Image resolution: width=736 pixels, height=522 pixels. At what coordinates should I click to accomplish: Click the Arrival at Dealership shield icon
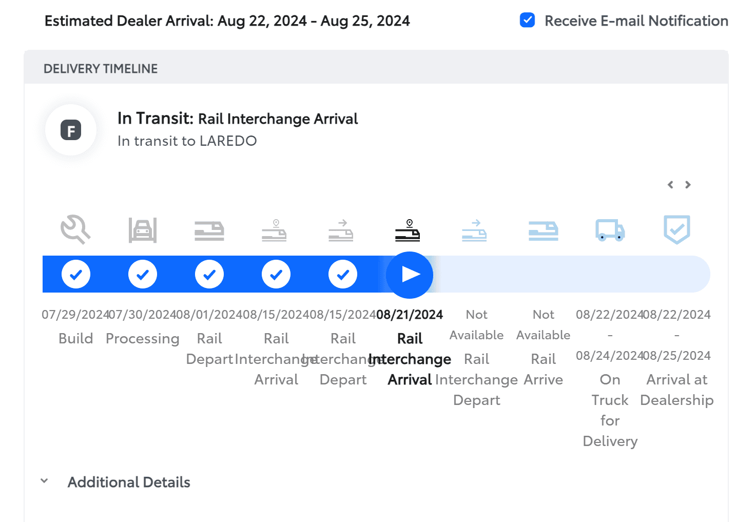click(x=676, y=229)
